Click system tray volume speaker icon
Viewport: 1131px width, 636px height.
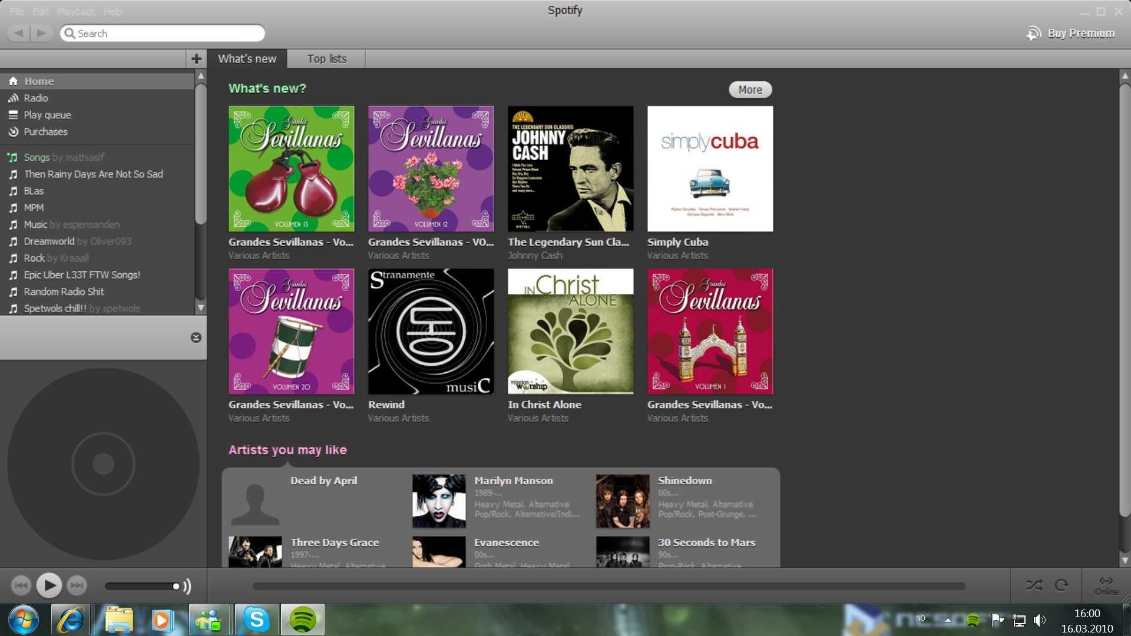click(x=1039, y=620)
